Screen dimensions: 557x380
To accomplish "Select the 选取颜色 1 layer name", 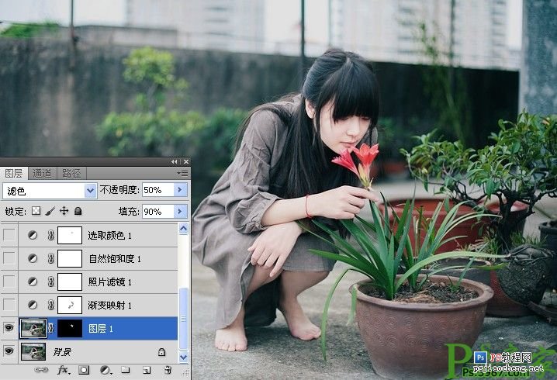I will (x=109, y=236).
